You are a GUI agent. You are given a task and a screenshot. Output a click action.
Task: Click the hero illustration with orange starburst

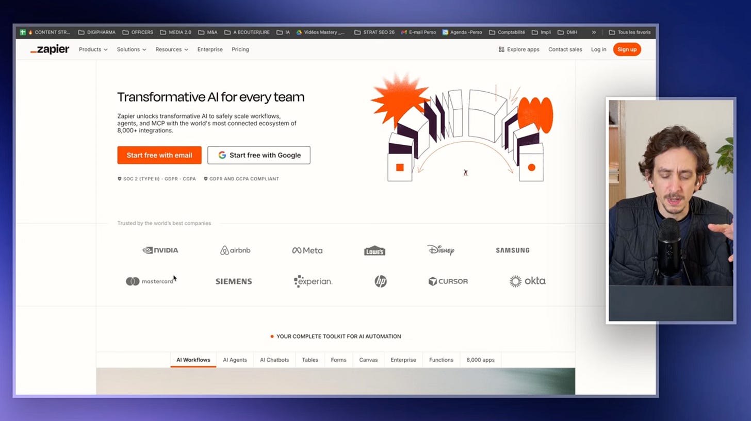tap(462, 128)
